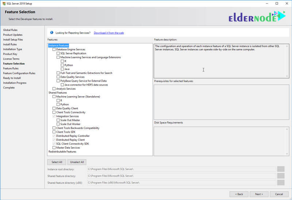
Task: Check Database Engine Services
Action: [x=54, y=50]
